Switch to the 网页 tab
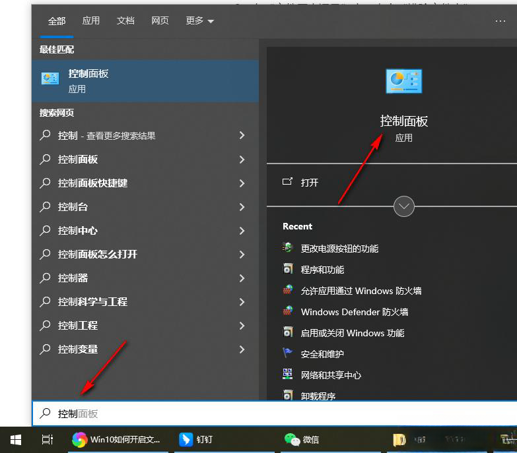The image size is (517, 453). pyautogui.click(x=160, y=20)
